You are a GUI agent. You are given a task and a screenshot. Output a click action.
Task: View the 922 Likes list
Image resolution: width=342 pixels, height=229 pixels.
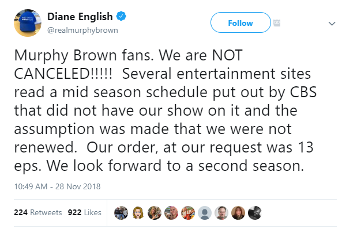click(84, 212)
